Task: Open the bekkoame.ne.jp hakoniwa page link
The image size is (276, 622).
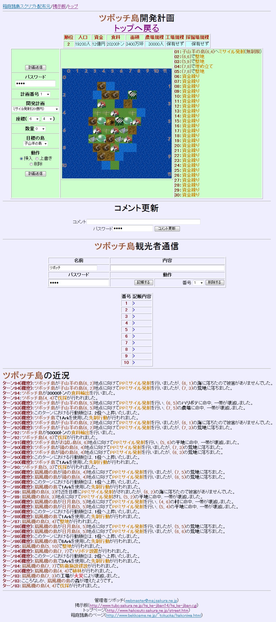Action: (154, 615)
